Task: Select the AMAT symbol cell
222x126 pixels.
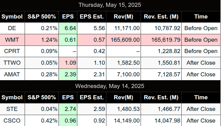Action: pyautogui.click(x=12, y=74)
